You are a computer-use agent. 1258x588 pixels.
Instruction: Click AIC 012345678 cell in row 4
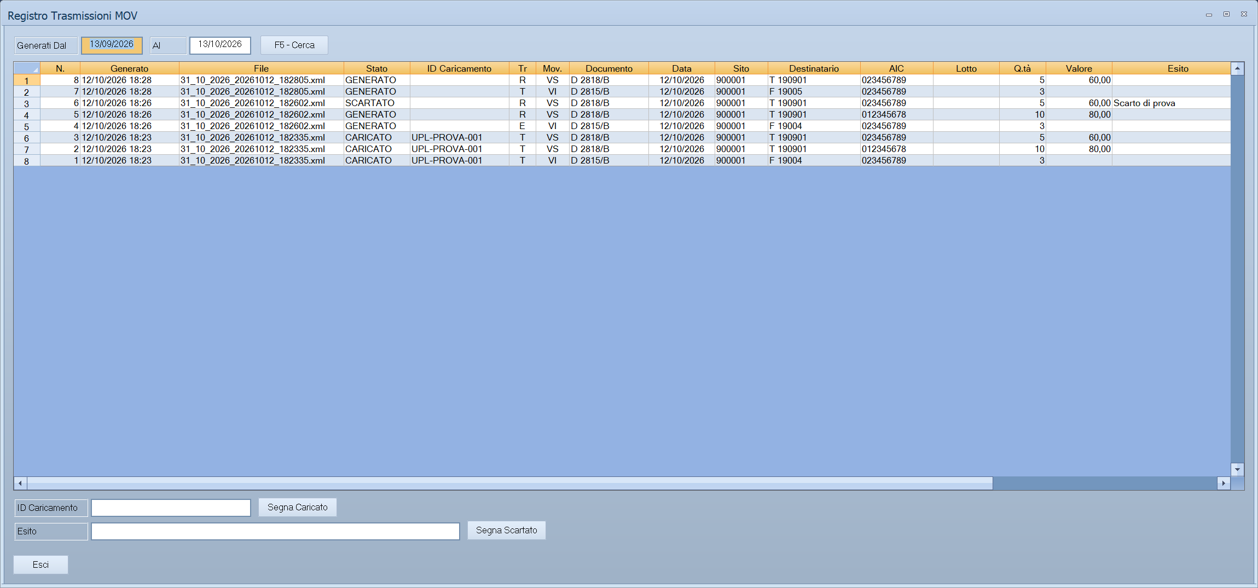pos(897,114)
